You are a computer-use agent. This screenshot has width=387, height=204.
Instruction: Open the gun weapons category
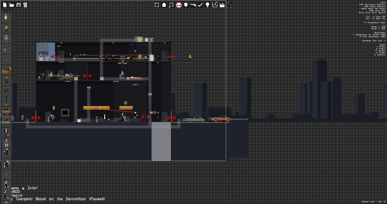193,5
